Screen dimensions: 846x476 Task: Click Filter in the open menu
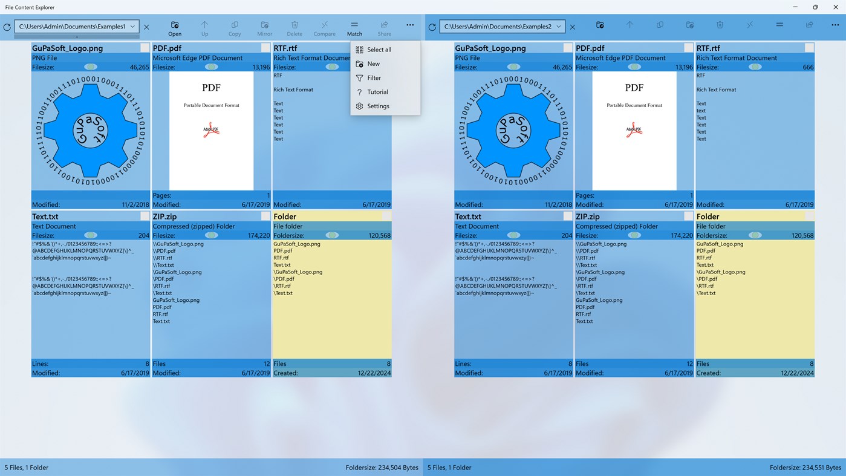tap(374, 77)
